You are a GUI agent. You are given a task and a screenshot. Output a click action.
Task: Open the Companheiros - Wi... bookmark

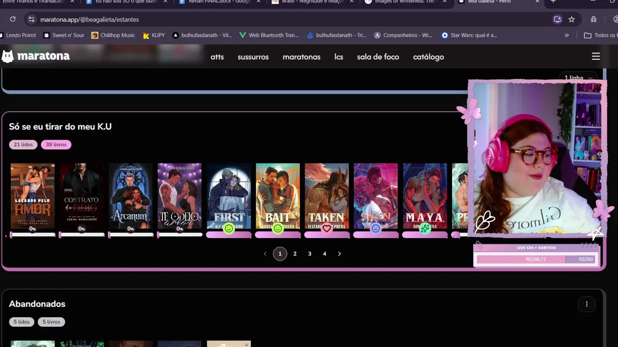(403, 35)
